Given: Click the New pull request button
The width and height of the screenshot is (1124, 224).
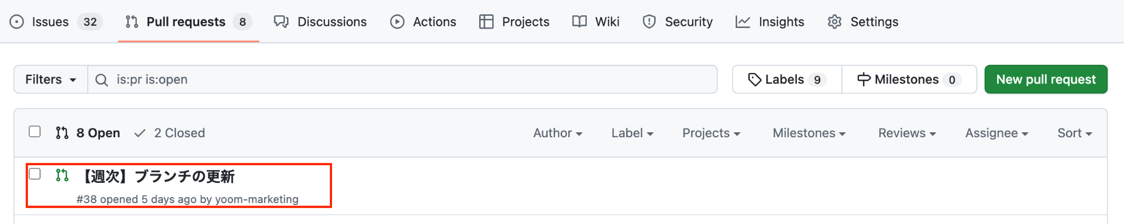Looking at the screenshot, I should [x=1046, y=80].
